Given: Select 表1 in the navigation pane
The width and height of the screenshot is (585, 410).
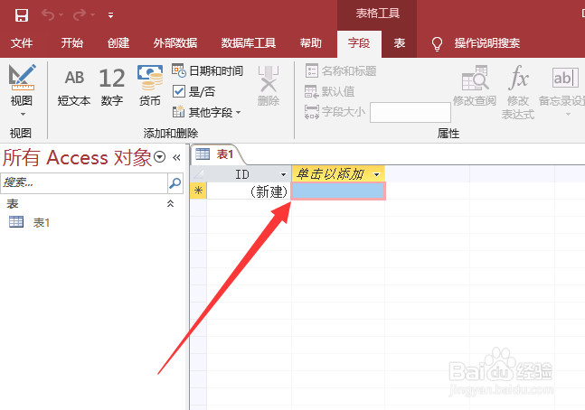Looking at the screenshot, I should tap(30, 222).
